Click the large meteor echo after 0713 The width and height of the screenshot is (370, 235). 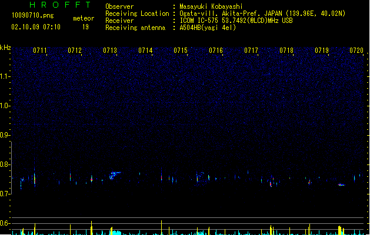point(115,175)
